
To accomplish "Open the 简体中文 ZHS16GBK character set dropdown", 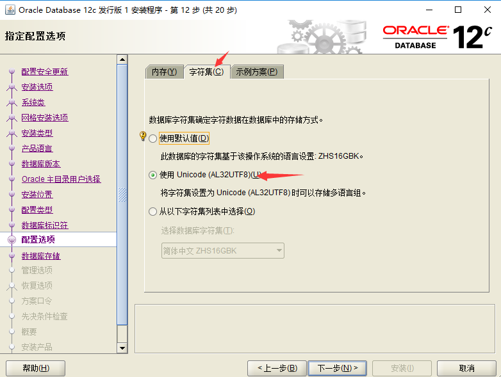I will pyautogui.click(x=223, y=251).
